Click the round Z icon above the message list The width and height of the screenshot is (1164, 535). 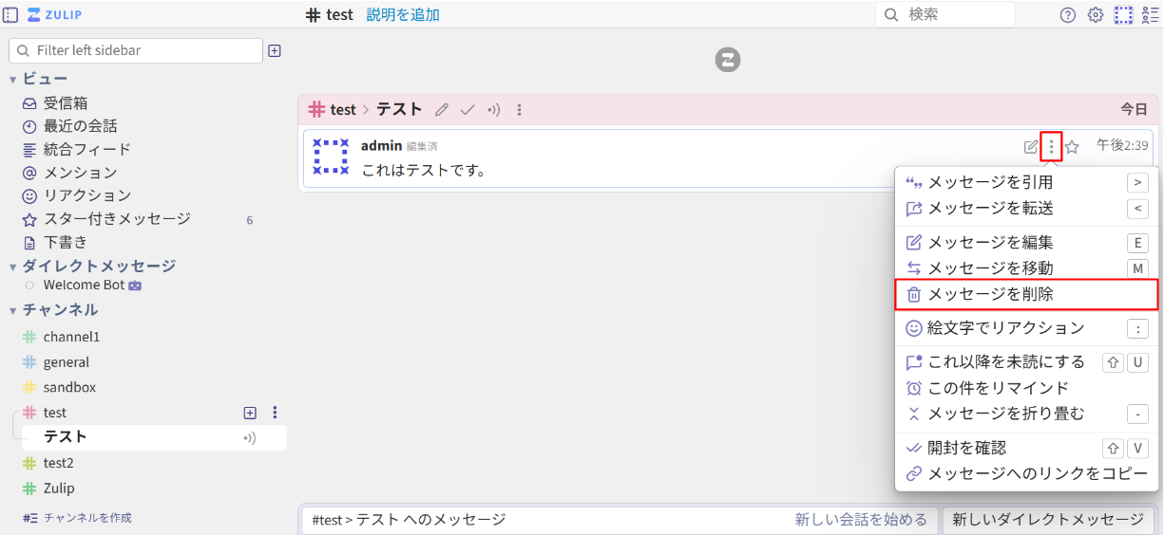tap(728, 60)
